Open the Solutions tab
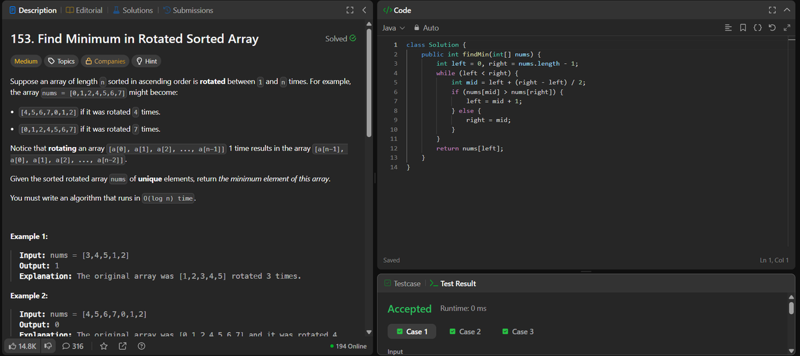The width and height of the screenshot is (800, 356). (132, 10)
